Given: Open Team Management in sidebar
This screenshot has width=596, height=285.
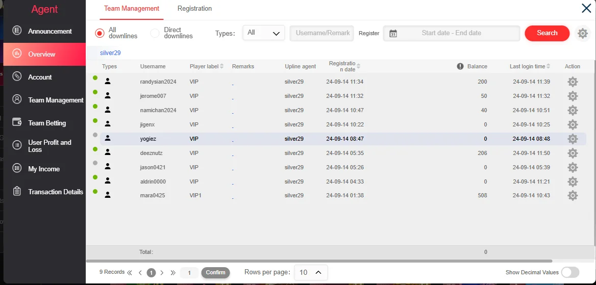Looking at the screenshot, I should pyautogui.click(x=44, y=100).
